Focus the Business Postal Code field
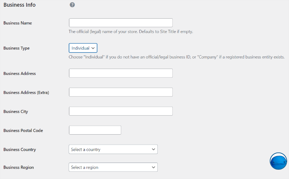 (95, 130)
